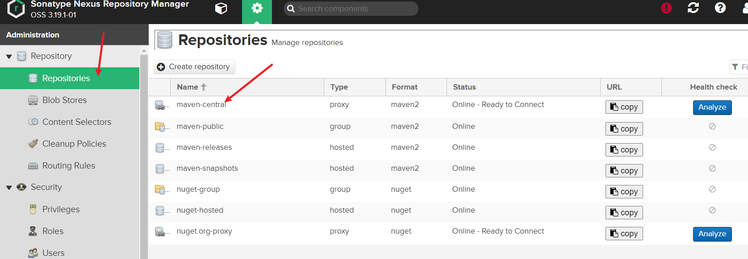Image resolution: width=748 pixels, height=259 pixels.
Task: Open the maven-public repository row
Action: 448,128
